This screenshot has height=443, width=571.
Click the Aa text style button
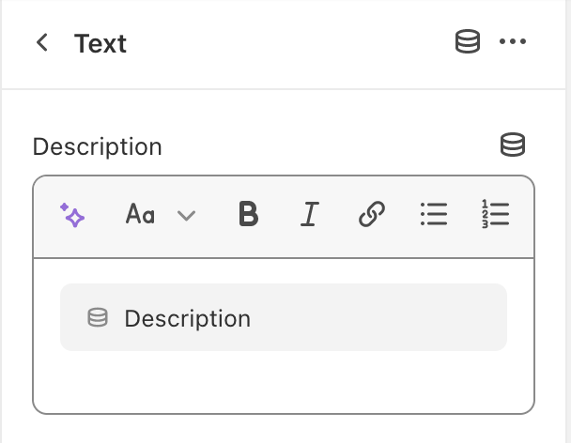coord(140,215)
